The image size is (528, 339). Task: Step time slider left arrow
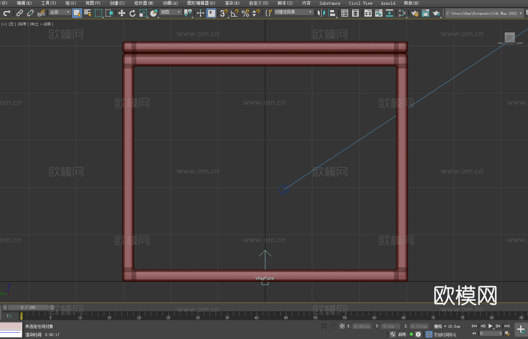coord(5,307)
